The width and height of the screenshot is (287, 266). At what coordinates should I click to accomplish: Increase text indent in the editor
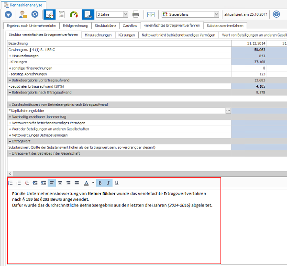pos(44,183)
